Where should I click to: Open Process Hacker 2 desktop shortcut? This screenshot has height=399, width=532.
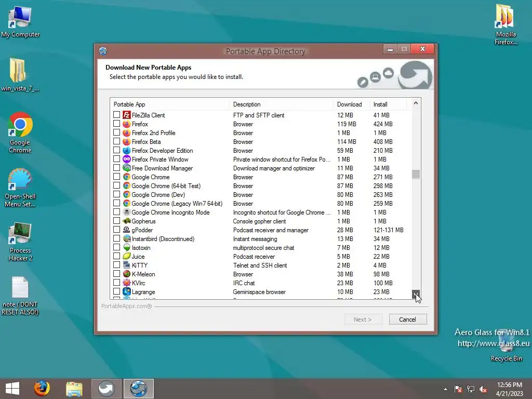click(20, 242)
